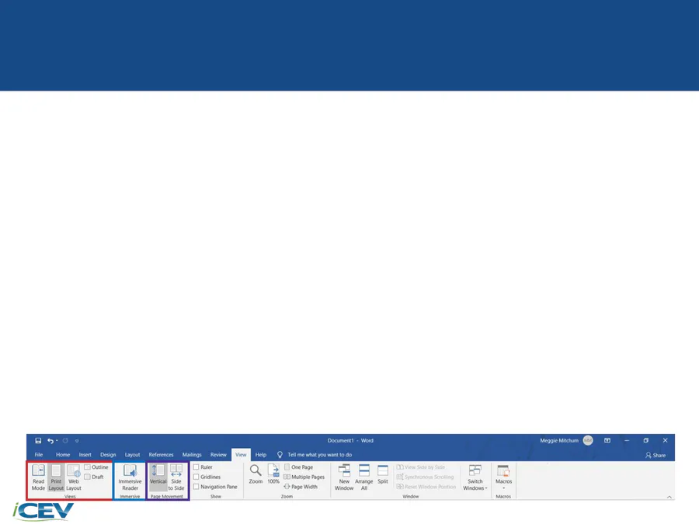The height and width of the screenshot is (524, 699).
Task: Go to the File menu
Action: 38,455
